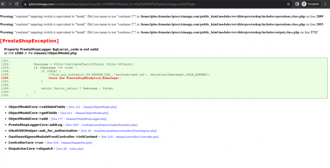Click the output.class.php line 3722 warning

[x=159, y=32]
